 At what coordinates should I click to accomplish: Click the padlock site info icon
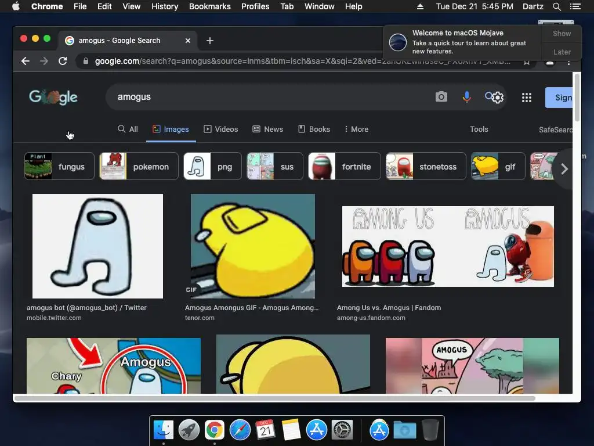pyautogui.click(x=86, y=61)
